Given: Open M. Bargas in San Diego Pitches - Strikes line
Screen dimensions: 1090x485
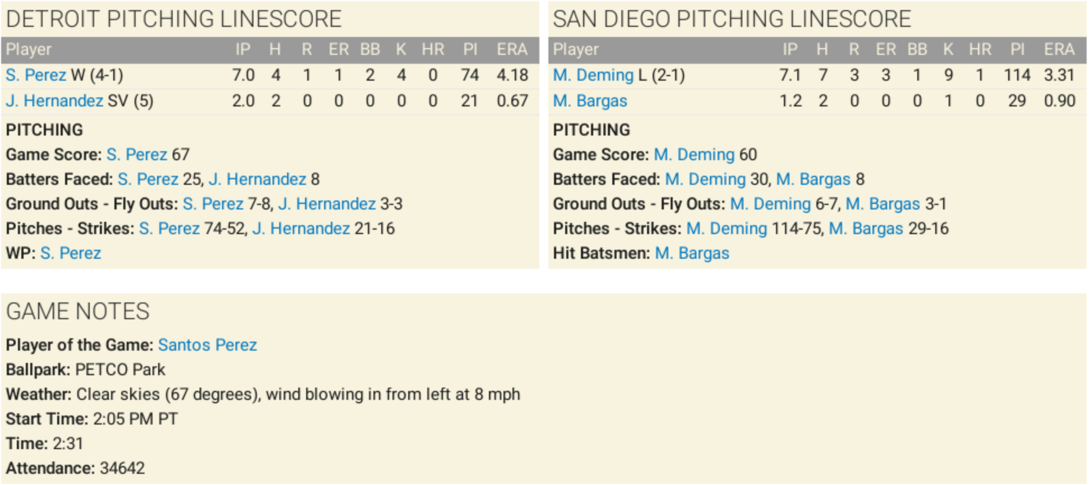Looking at the screenshot, I should click(866, 228).
